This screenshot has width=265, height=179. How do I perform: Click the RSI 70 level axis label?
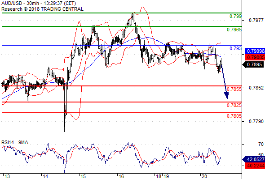261,144
